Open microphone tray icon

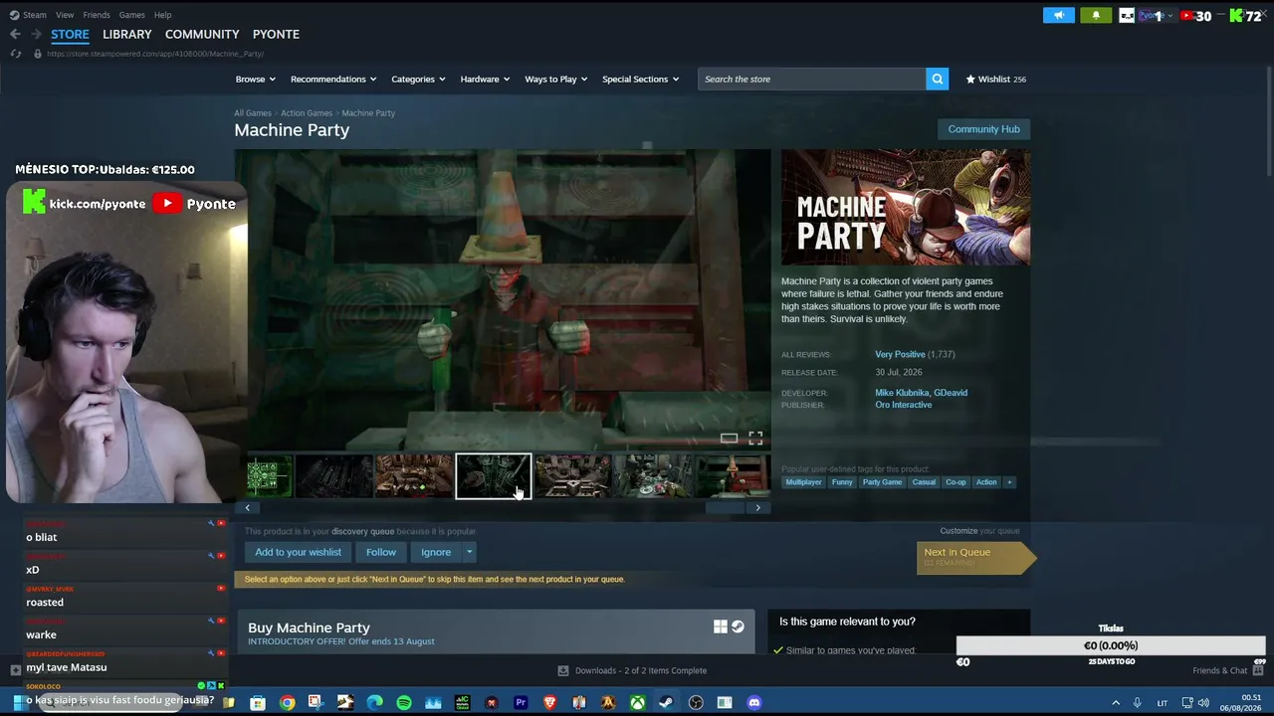point(1138,703)
